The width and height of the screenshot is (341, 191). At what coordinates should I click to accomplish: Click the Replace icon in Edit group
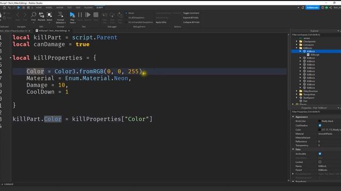tap(42, 15)
